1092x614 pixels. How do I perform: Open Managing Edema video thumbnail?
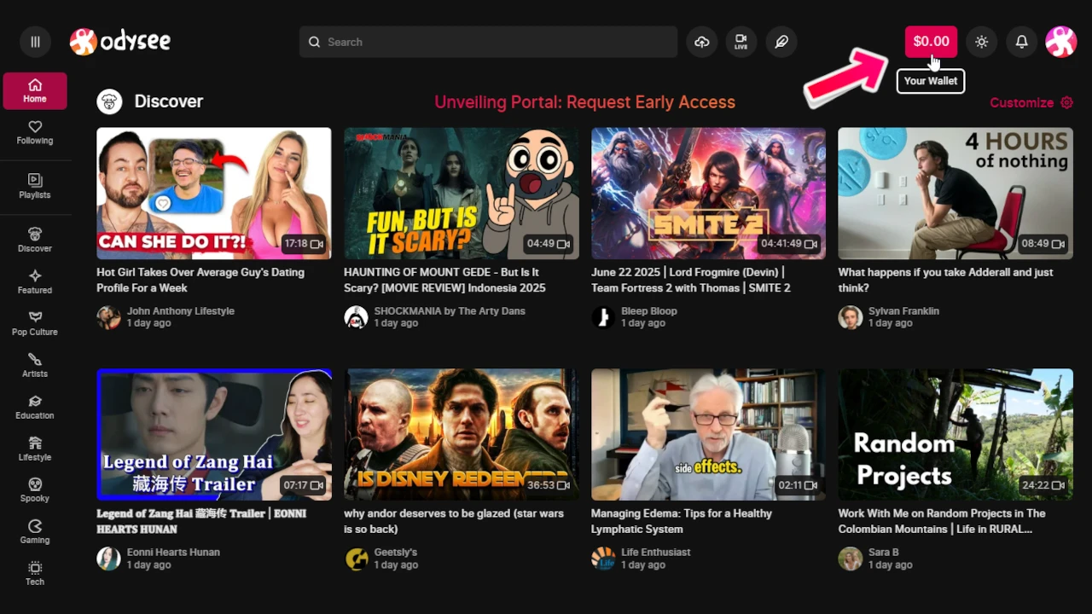(708, 435)
